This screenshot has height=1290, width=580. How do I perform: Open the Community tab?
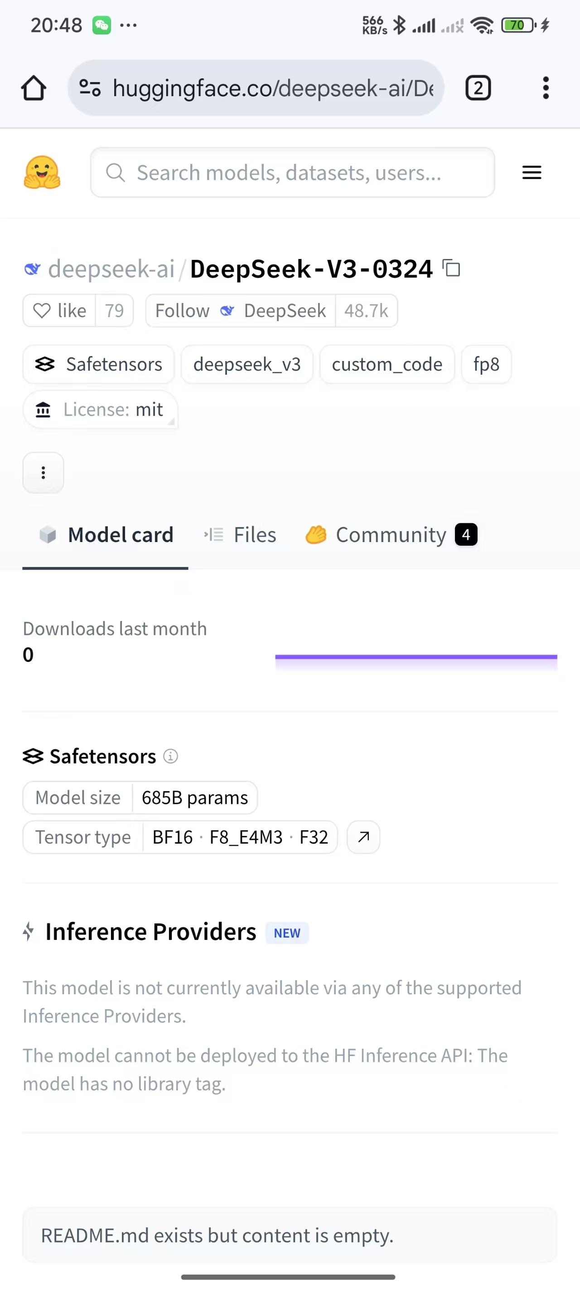pos(391,535)
